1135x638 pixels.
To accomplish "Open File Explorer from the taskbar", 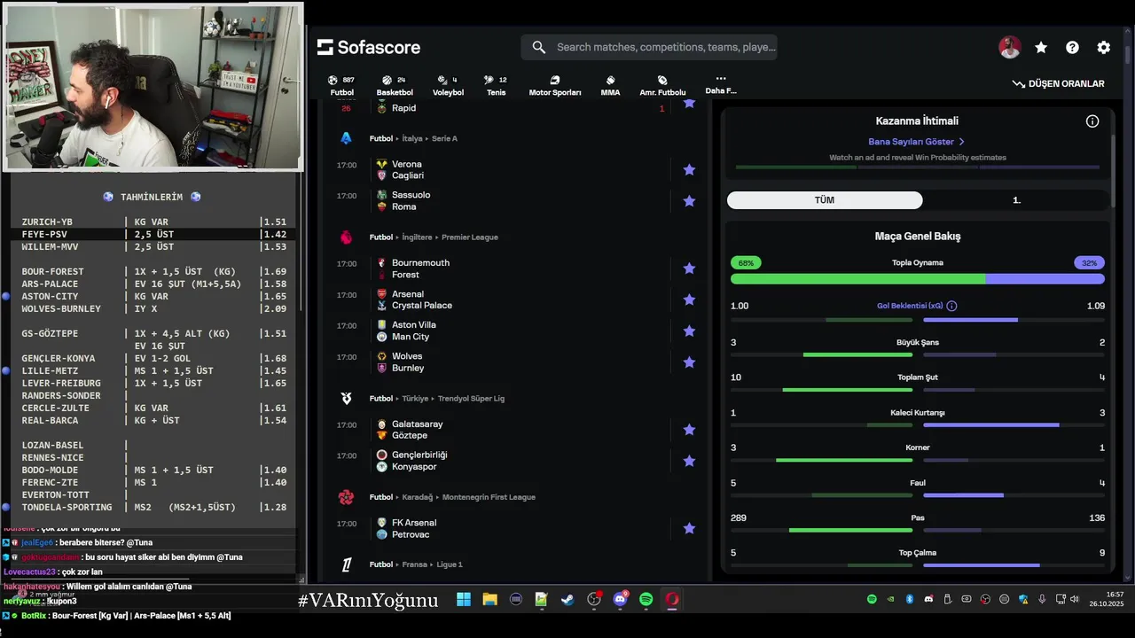I will pyautogui.click(x=489, y=600).
